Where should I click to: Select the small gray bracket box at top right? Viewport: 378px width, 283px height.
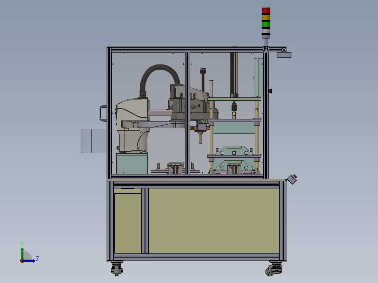coord(284,55)
